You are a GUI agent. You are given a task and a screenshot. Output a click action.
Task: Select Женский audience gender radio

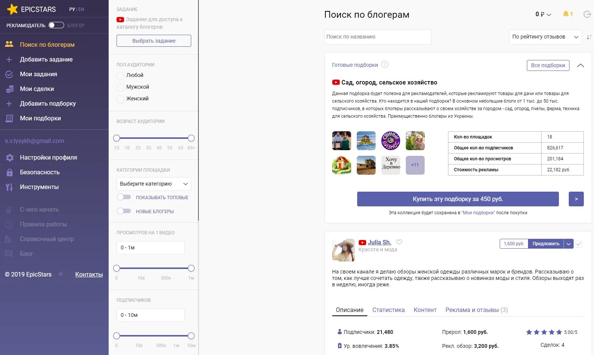(120, 99)
